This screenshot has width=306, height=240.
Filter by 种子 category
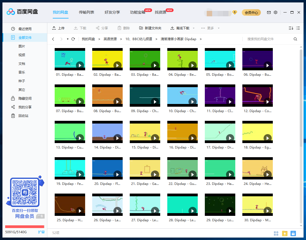tap(22, 81)
